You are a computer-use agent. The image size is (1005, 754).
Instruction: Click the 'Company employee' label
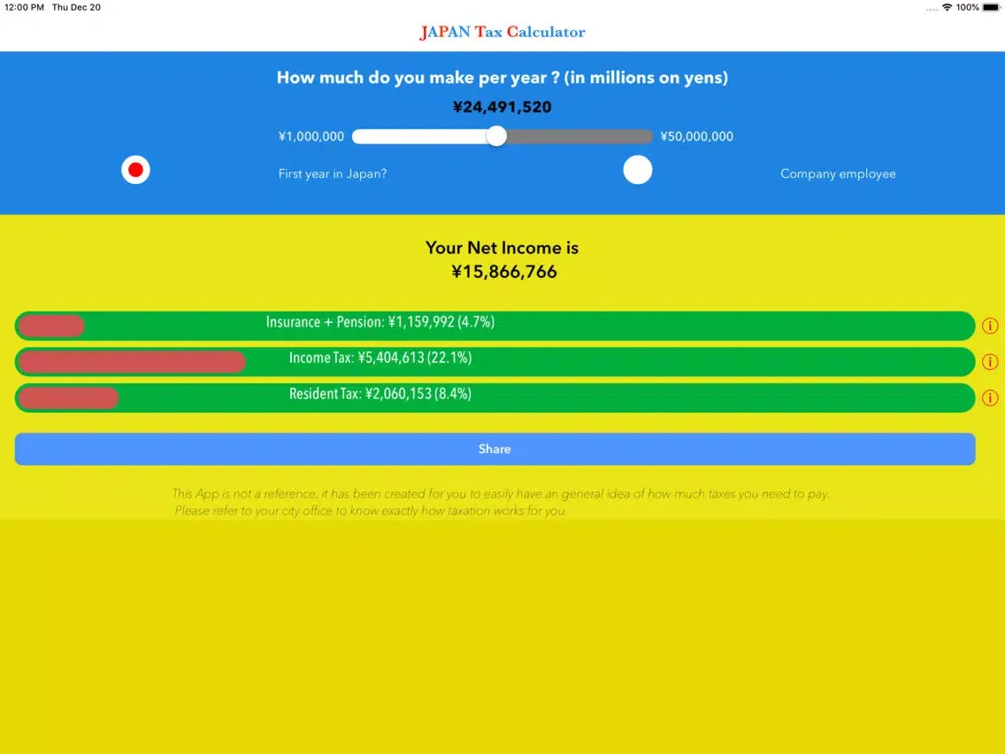(838, 173)
